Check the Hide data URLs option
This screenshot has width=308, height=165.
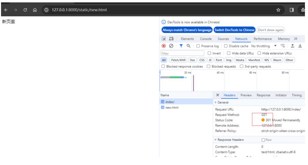pyautogui.click(x=229, y=53)
